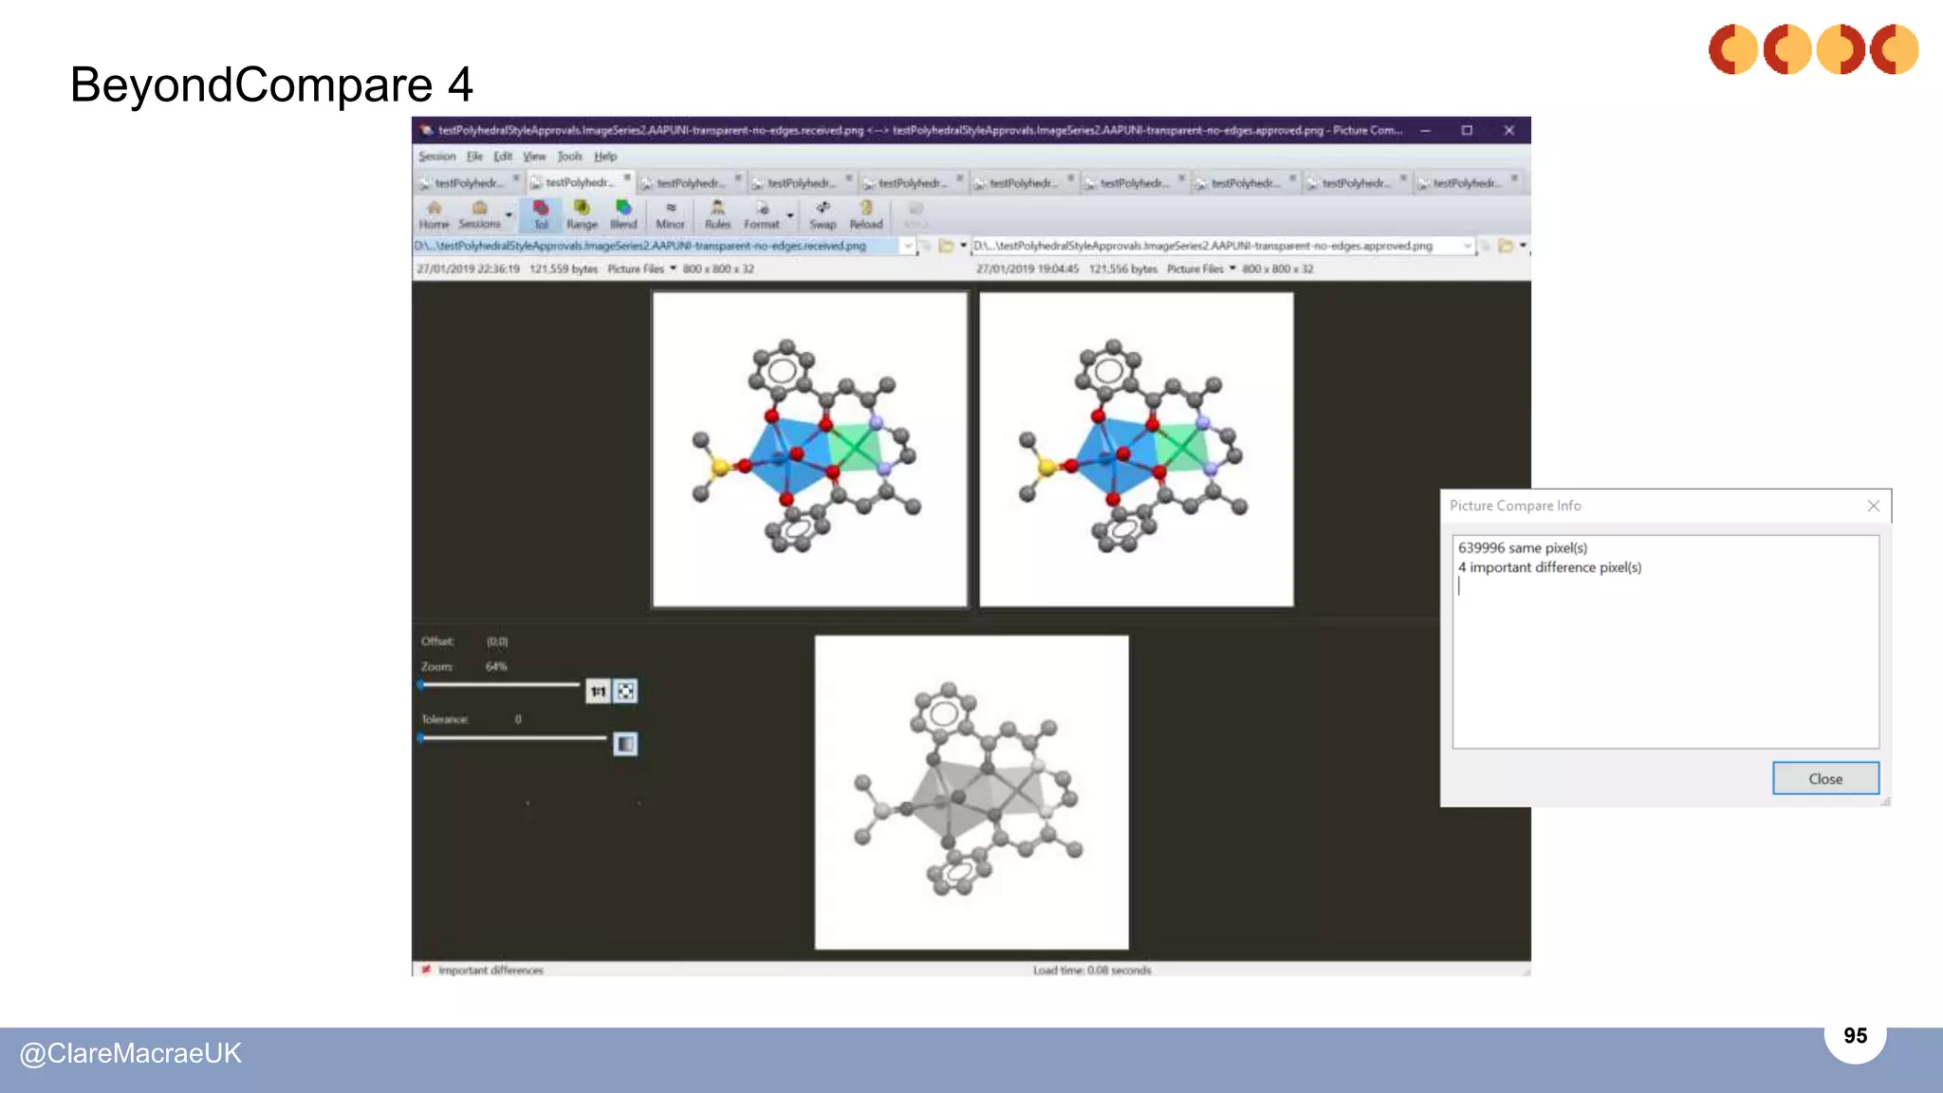Viewport: 1943px width, 1093px height.
Task: Open left file path history dropdown
Action: pyautogui.click(x=908, y=246)
